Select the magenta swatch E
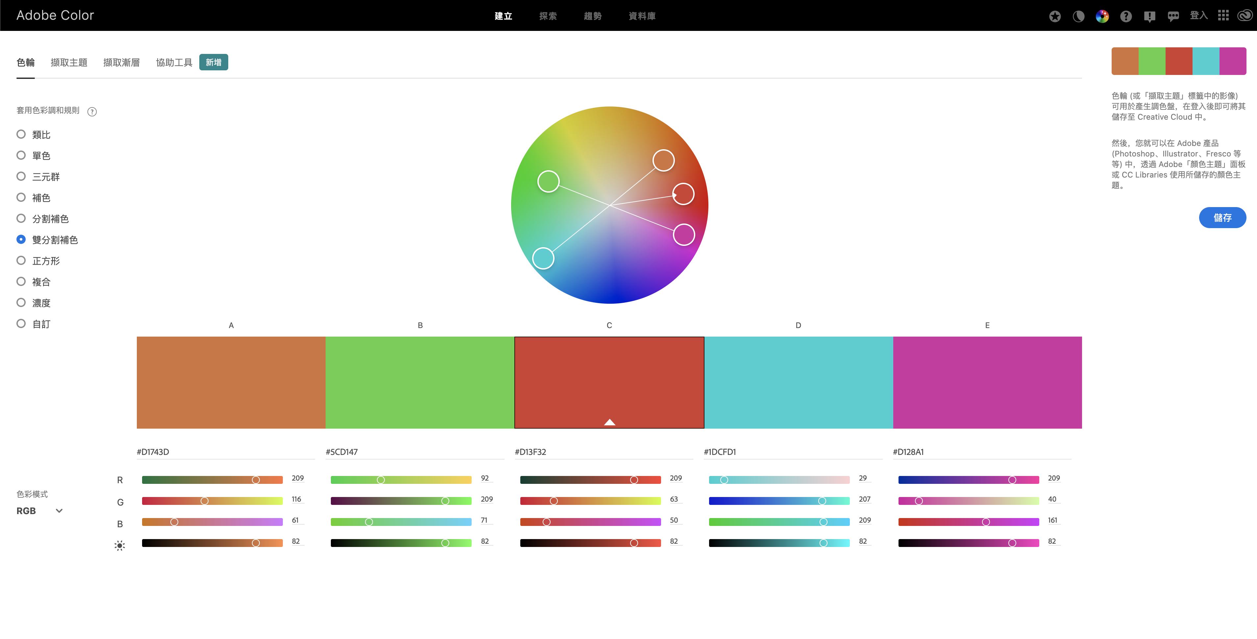This screenshot has width=1257, height=639. coord(987,382)
